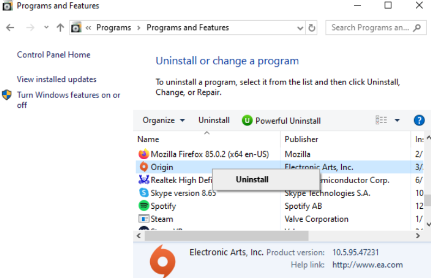431x278 pixels.
Task: Click the Realtek crab icon
Action: [x=144, y=180]
